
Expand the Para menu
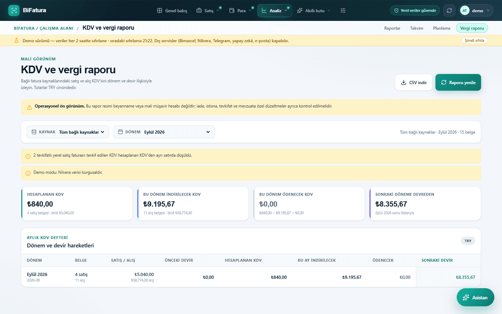(x=241, y=10)
